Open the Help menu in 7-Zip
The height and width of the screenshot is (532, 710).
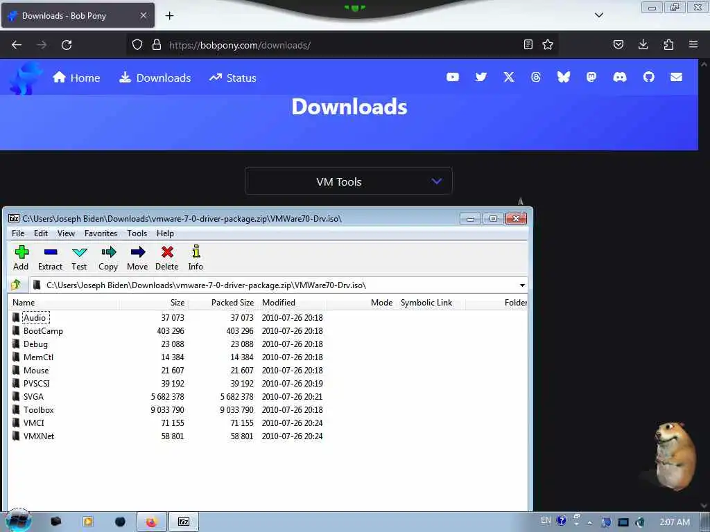click(x=165, y=233)
